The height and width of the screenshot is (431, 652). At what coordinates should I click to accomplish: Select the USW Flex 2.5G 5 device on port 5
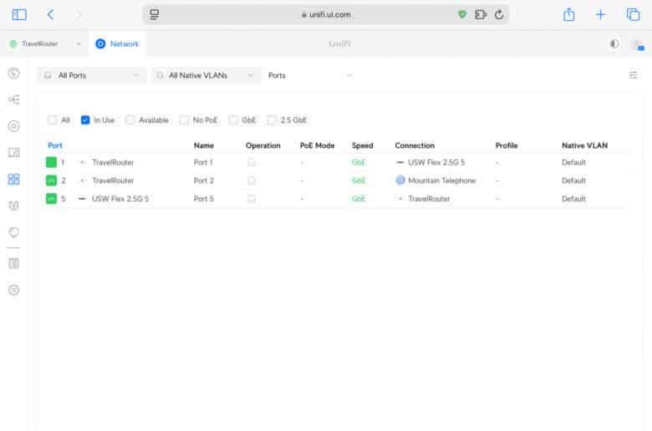tap(120, 199)
